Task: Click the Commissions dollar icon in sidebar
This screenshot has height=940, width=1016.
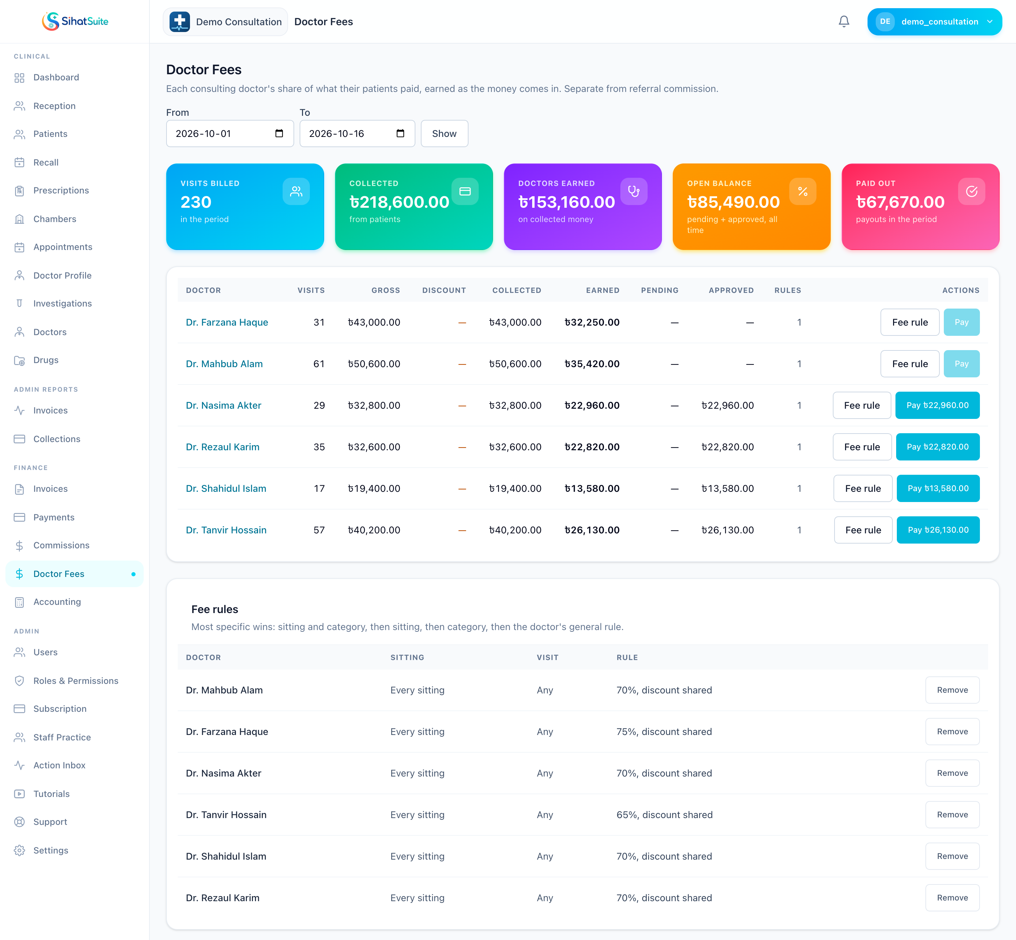Action: coord(19,545)
